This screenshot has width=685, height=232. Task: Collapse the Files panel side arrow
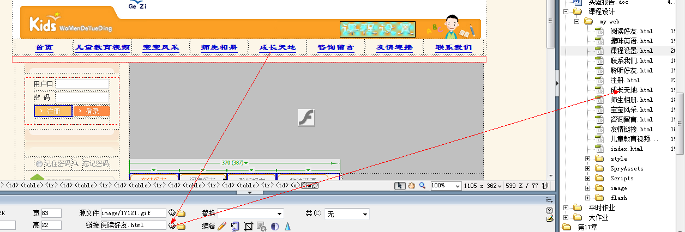[x=557, y=83]
